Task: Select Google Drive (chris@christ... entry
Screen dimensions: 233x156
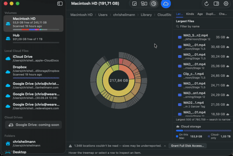Action: tap(33, 86)
